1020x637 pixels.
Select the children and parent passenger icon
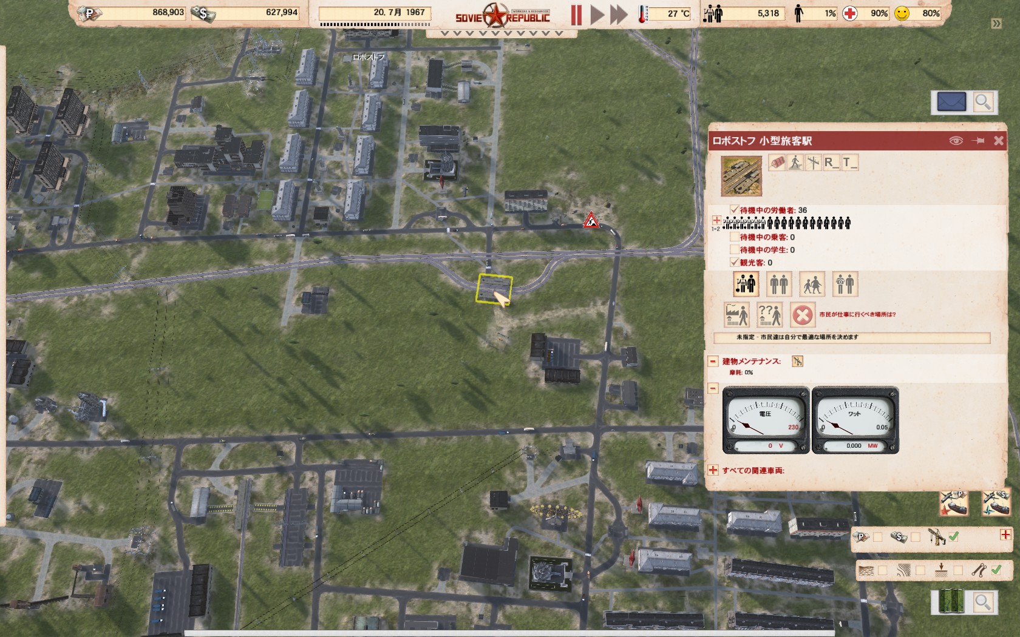(x=812, y=284)
